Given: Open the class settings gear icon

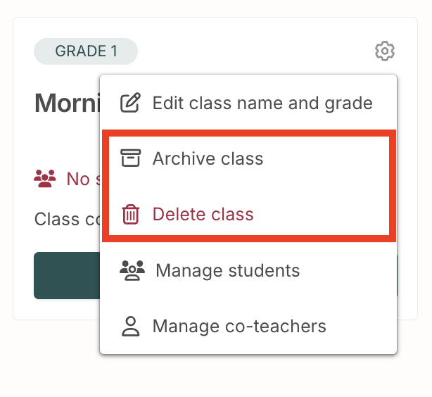Looking at the screenshot, I should pos(385,51).
